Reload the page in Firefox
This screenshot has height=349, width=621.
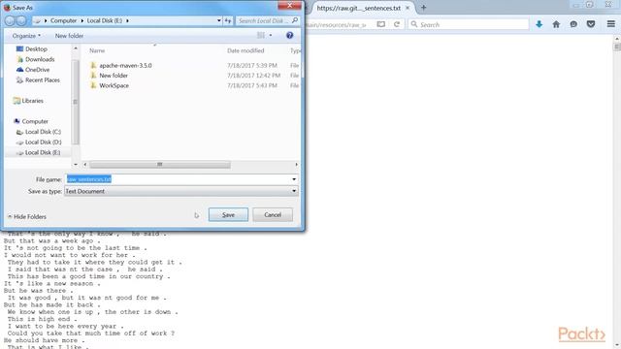click(397, 24)
